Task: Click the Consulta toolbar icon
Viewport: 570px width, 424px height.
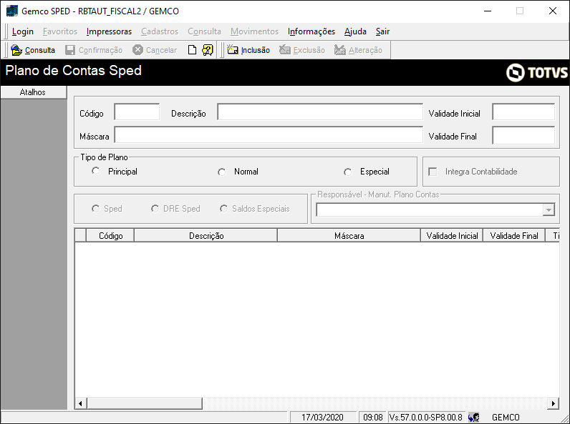Action: 16,50
